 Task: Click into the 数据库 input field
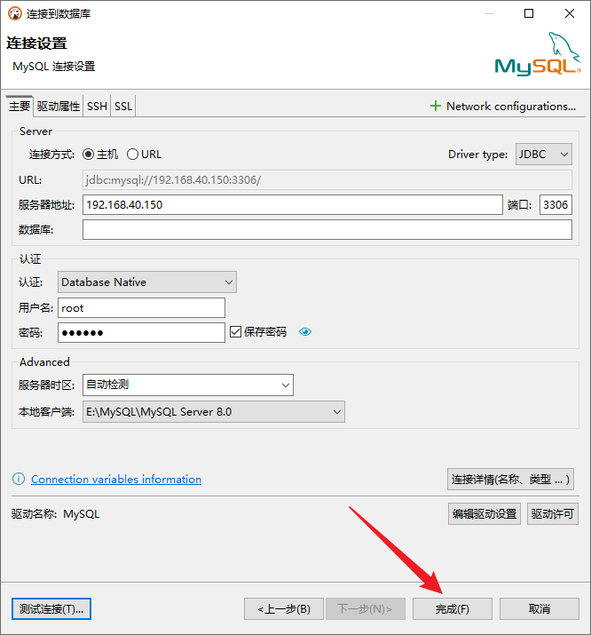pyautogui.click(x=327, y=230)
